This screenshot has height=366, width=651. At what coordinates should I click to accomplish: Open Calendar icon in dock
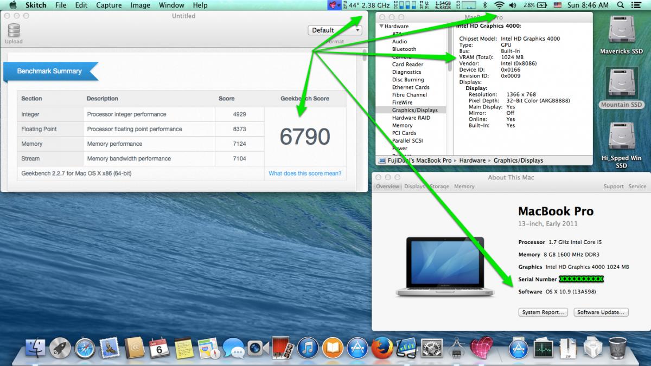point(159,348)
